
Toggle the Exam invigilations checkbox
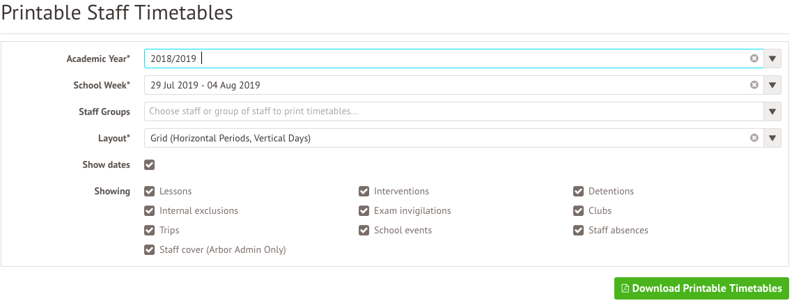point(364,210)
